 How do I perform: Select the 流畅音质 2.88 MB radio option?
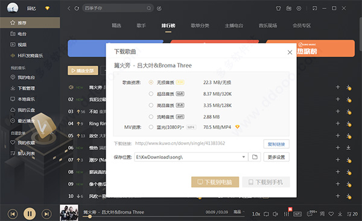tap(151, 117)
